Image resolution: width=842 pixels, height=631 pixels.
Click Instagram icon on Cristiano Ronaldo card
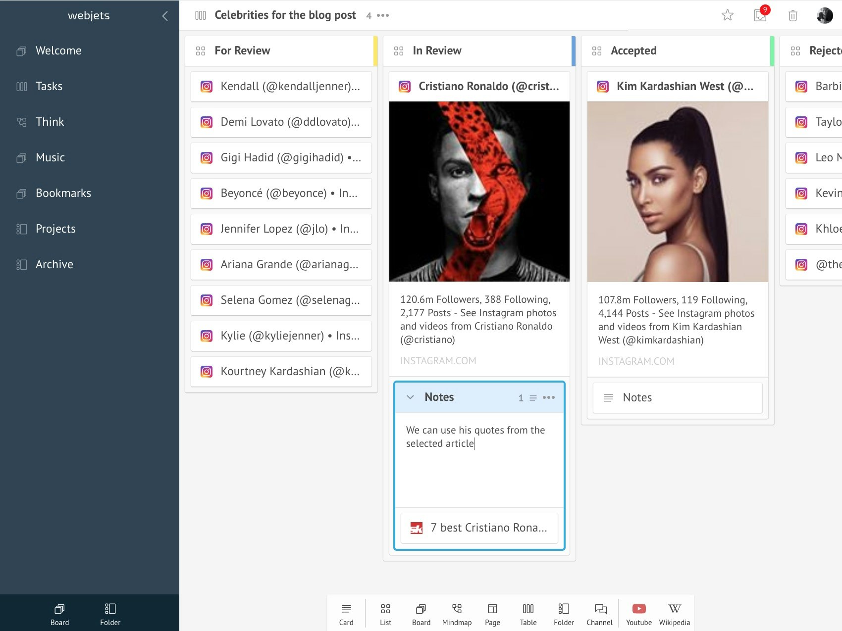coord(405,87)
